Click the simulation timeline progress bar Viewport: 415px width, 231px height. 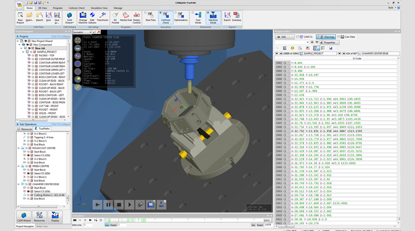coord(188,220)
